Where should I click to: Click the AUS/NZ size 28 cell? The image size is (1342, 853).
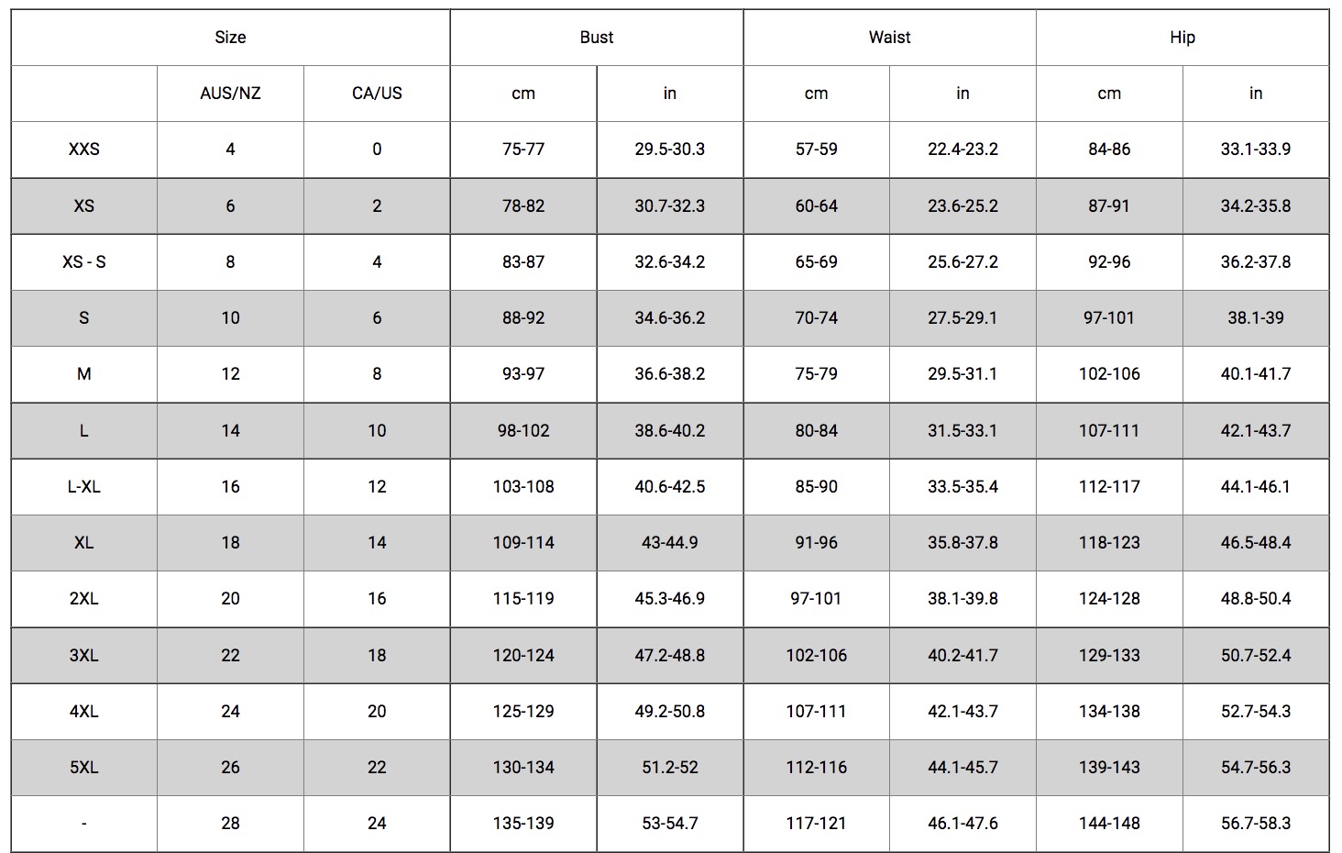(230, 824)
